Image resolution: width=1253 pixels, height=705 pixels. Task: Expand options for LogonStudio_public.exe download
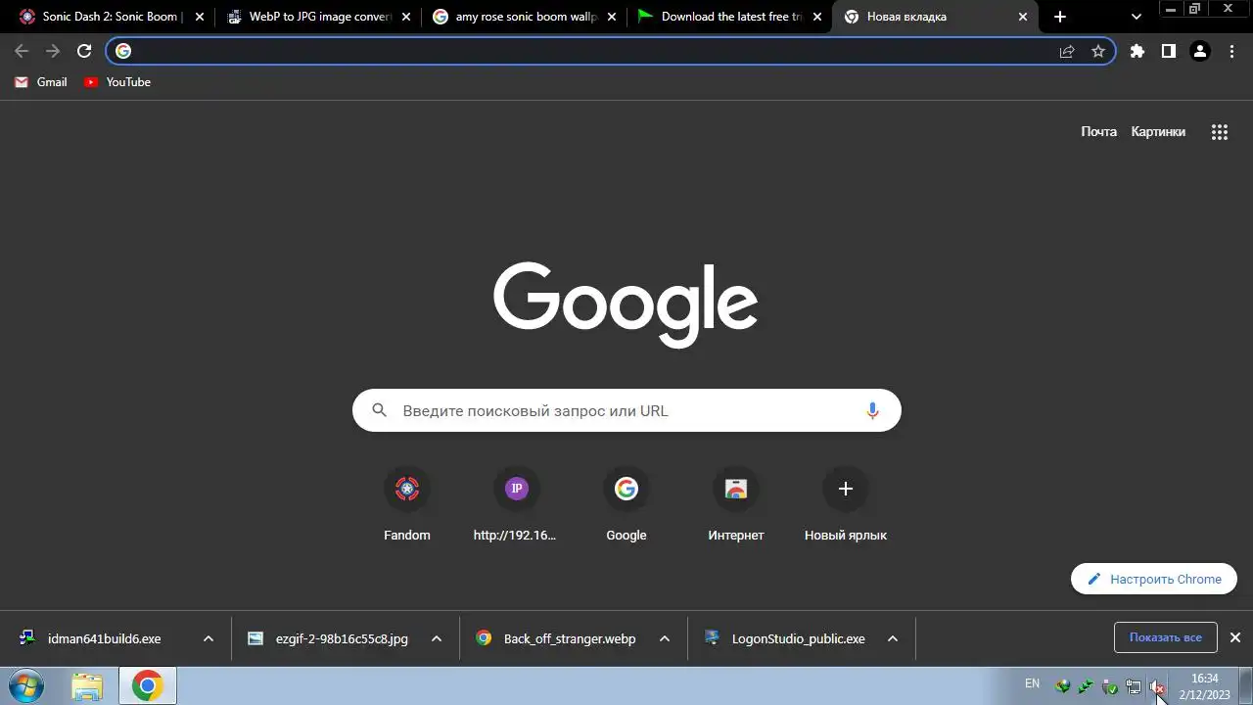[893, 638]
